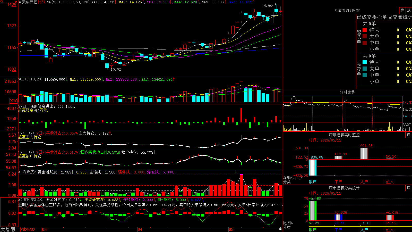The width and height of the screenshot is (412, 232).
Task: Select 中户 category in 深市超赢分类统计
Action: point(338,229)
